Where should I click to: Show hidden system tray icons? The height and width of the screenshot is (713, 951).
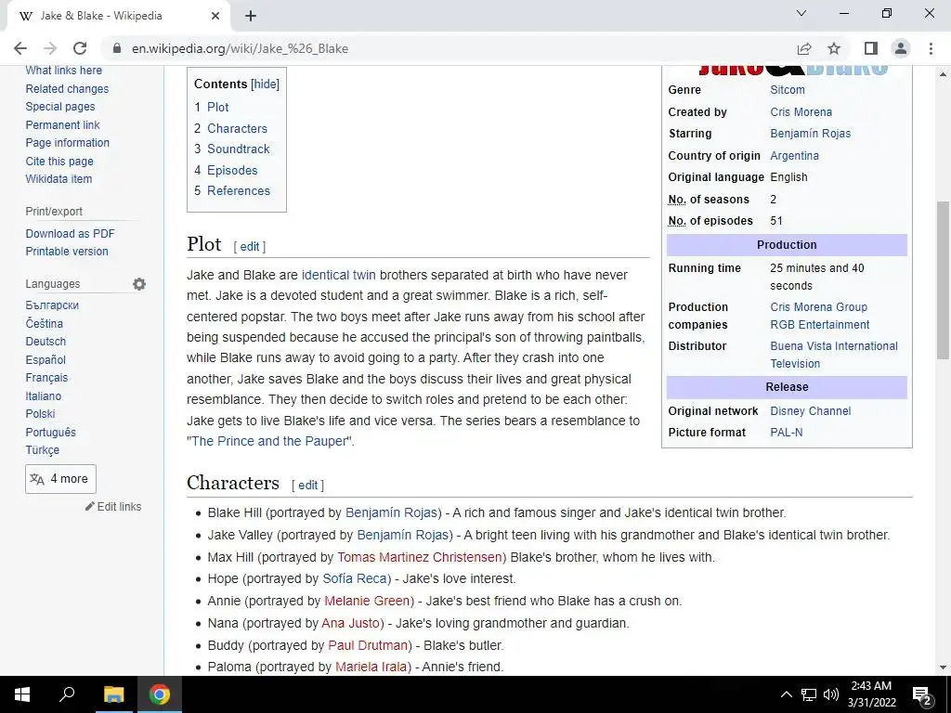click(786, 694)
